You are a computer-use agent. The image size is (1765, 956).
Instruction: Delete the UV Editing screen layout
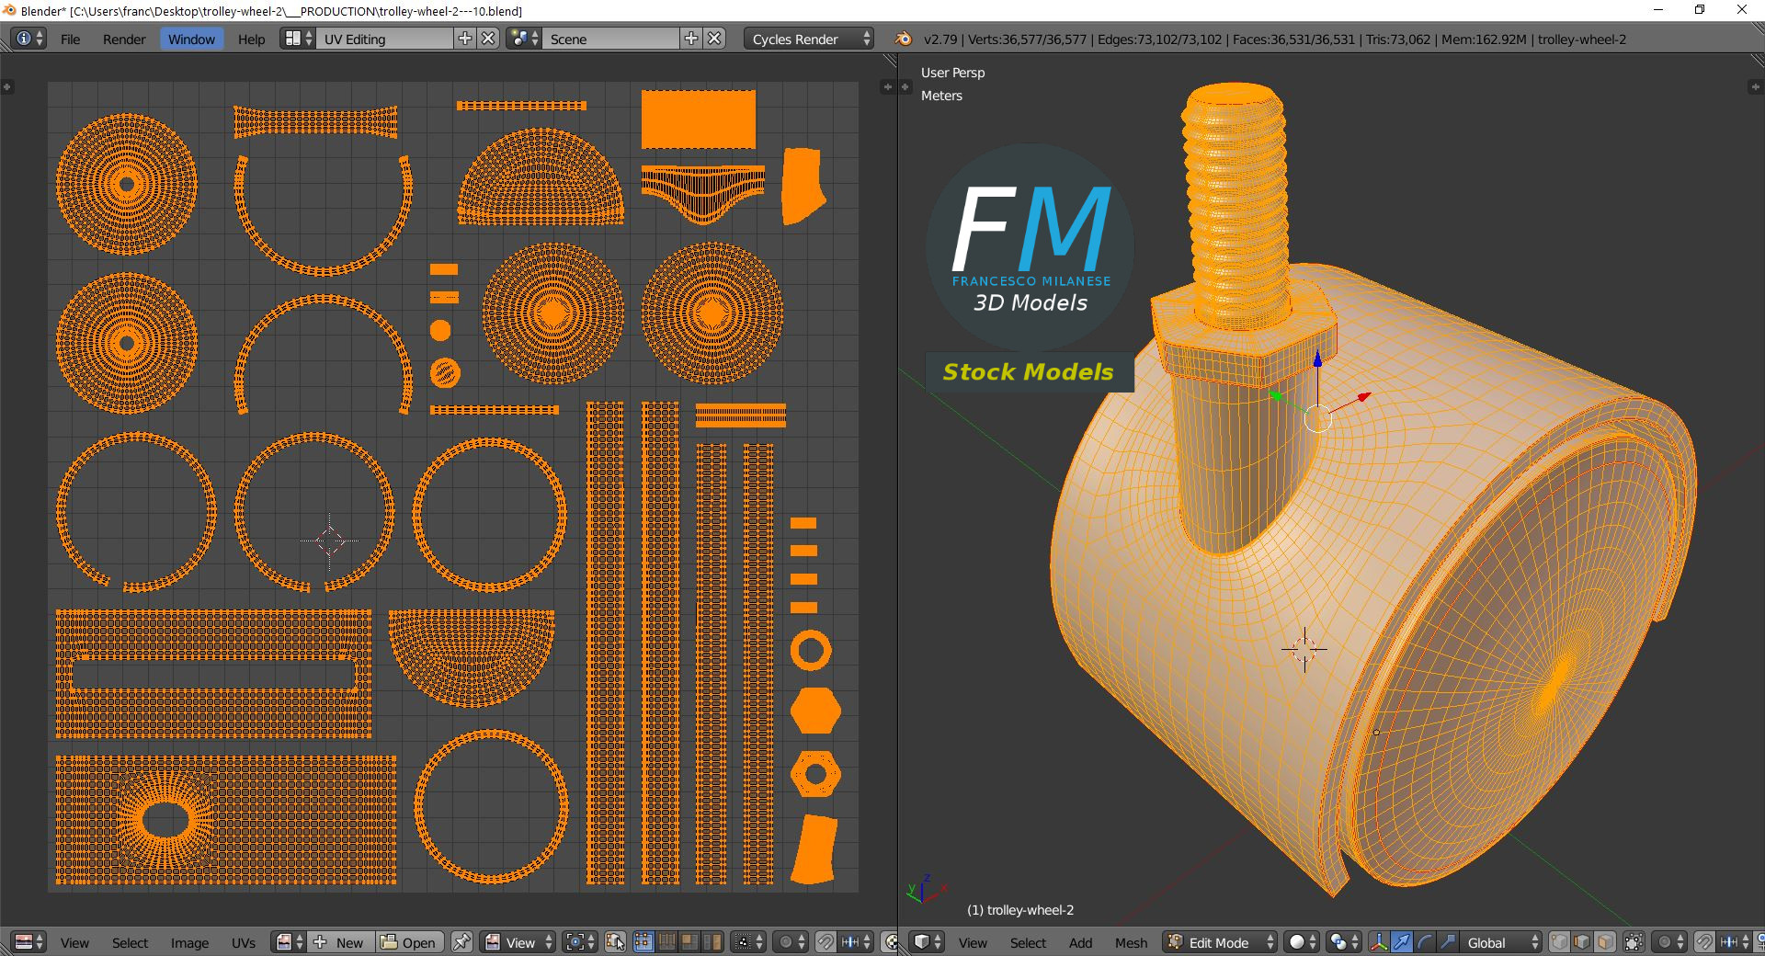[x=489, y=39]
